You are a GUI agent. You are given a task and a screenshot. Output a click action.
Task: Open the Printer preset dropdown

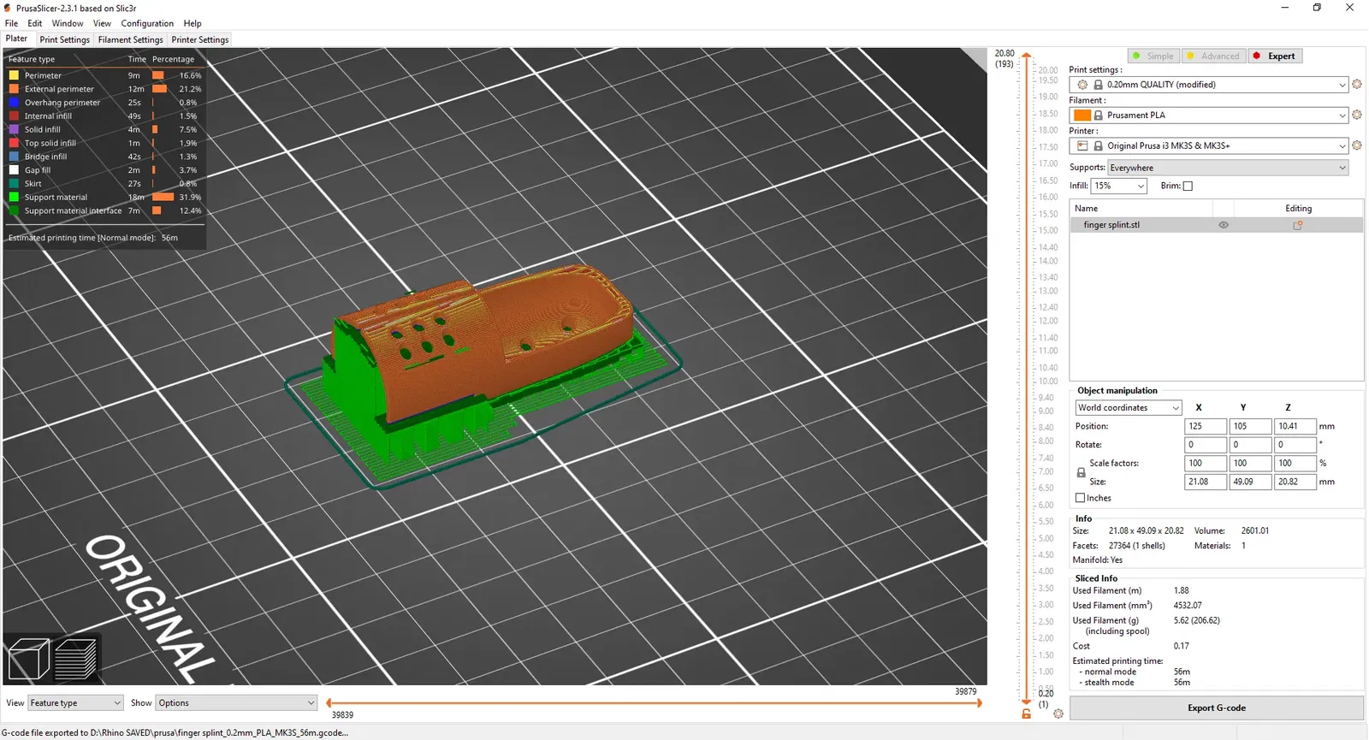[1209, 145]
